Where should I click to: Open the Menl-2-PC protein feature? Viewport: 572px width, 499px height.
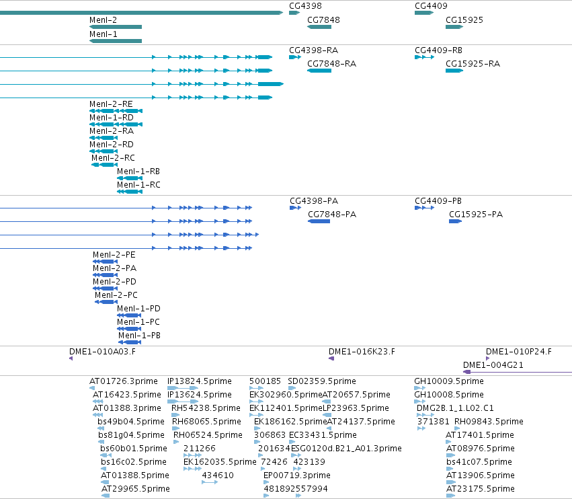pyautogui.click(x=106, y=302)
